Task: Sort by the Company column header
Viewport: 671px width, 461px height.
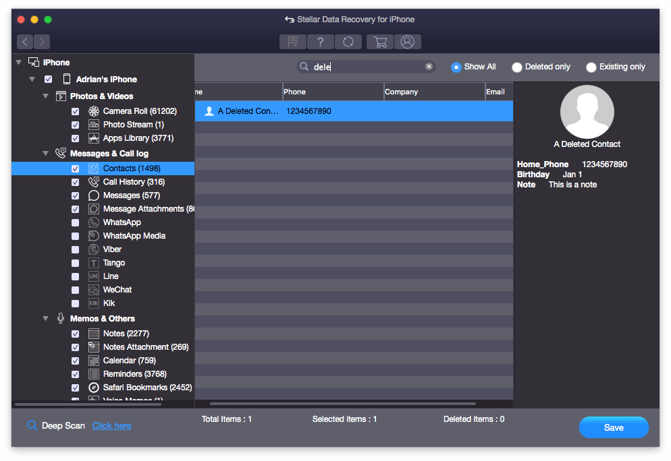Action: 434,92
